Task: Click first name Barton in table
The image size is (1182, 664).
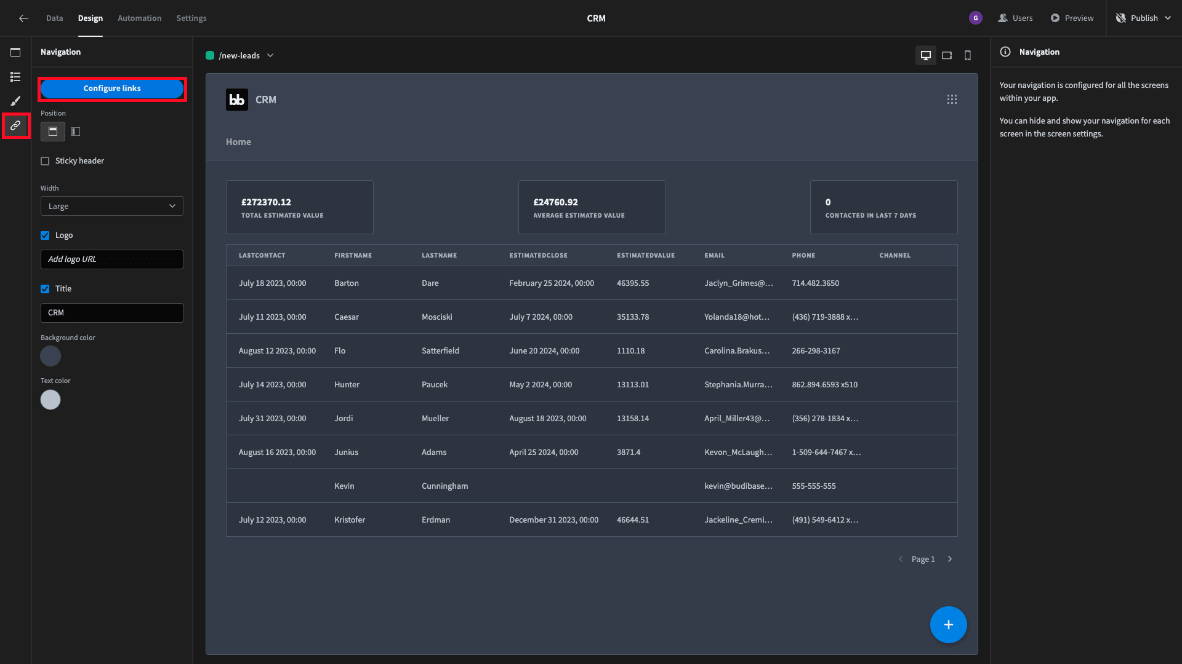Action: [346, 283]
